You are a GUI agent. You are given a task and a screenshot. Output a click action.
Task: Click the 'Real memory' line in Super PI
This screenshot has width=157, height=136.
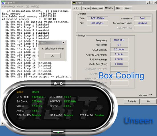(29, 14)
